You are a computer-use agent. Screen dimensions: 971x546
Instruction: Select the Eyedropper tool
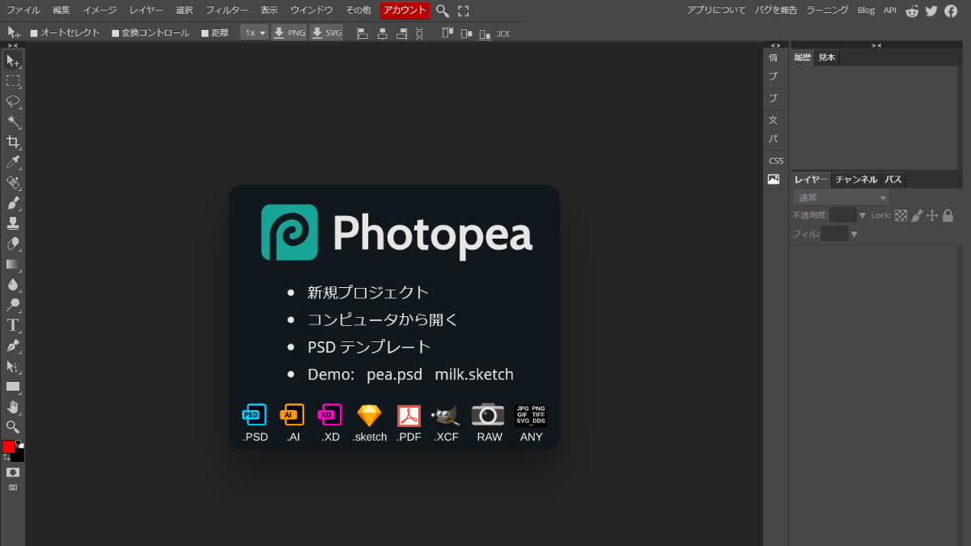coord(13,163)
